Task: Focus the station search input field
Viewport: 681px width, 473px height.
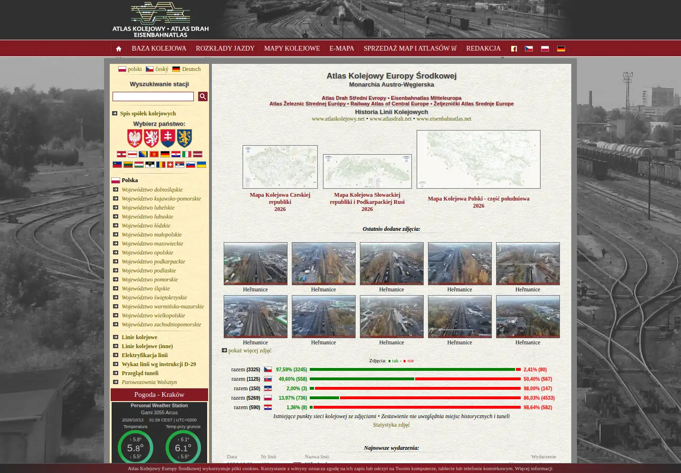Action: click(153, 96)
